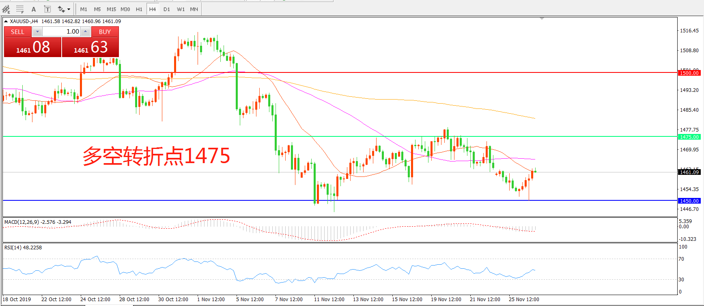Select the text label tool

47,9
